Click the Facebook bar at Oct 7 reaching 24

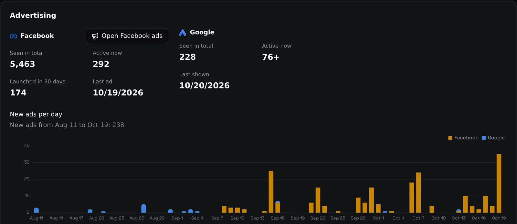click(x=418, y=193)
